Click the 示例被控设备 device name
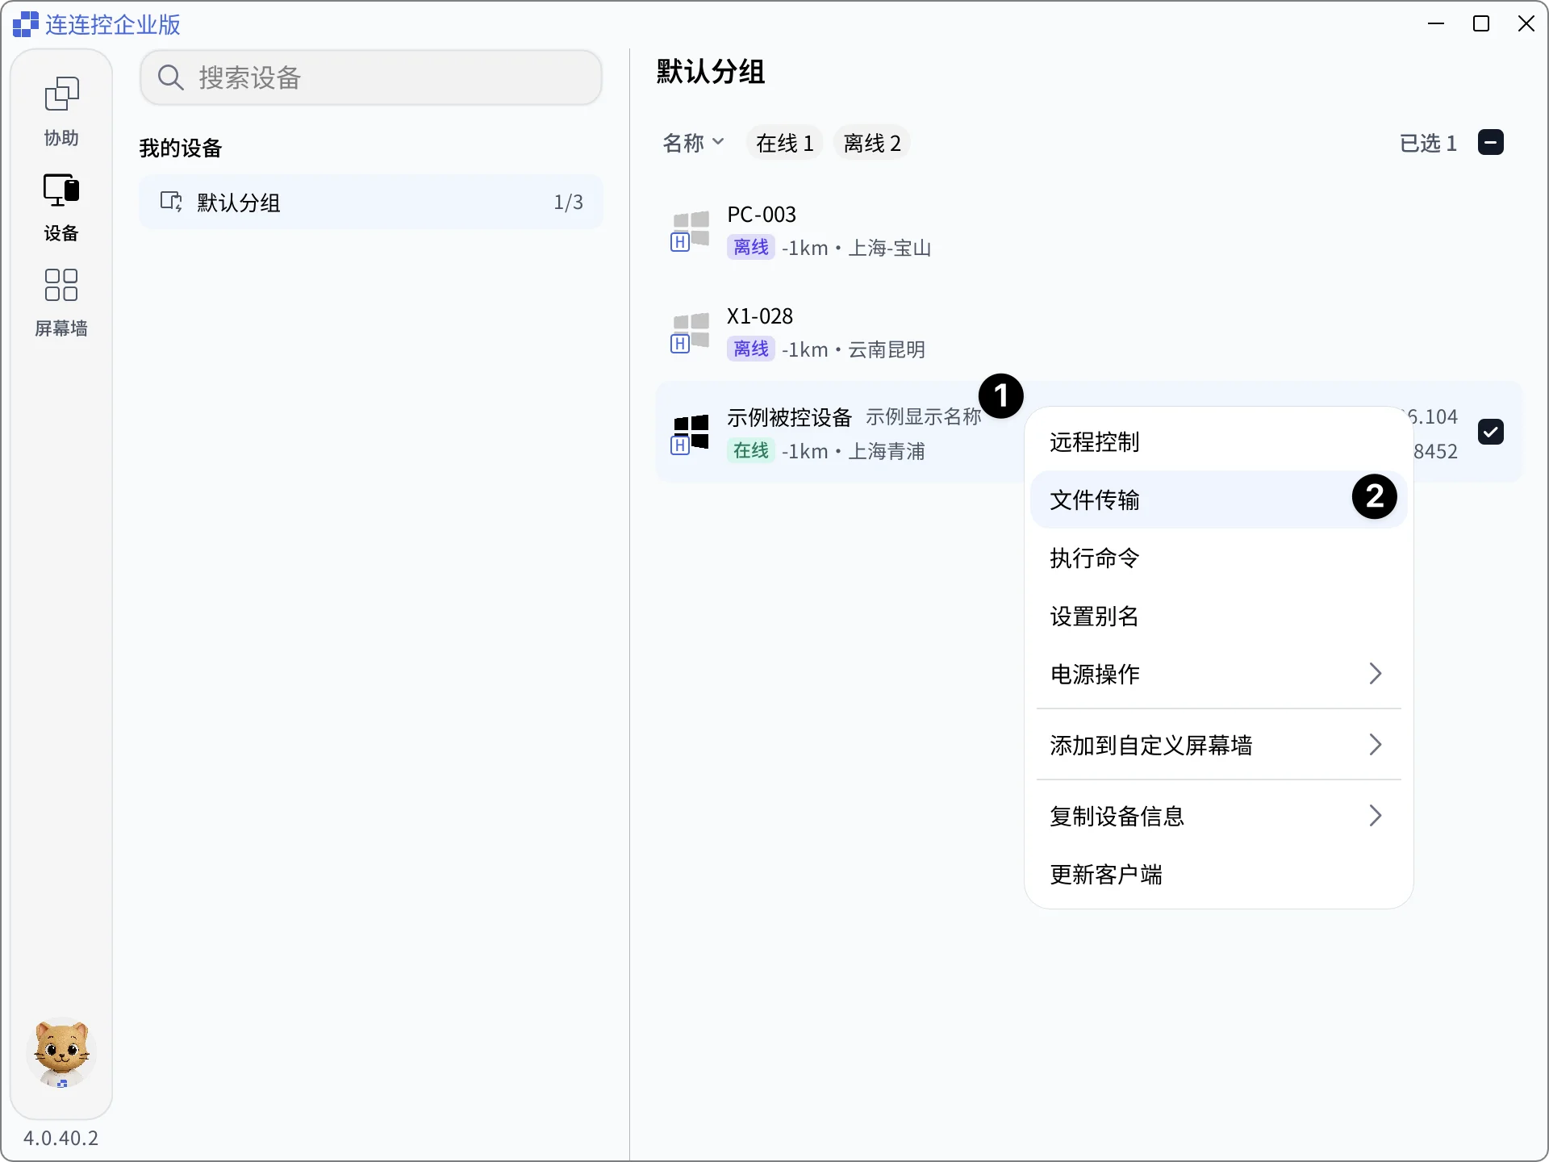 pyautogui.click(x=789, y=417)
